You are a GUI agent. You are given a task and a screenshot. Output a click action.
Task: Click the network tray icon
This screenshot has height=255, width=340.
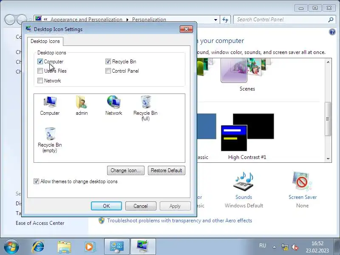click(x=284, y=247)
